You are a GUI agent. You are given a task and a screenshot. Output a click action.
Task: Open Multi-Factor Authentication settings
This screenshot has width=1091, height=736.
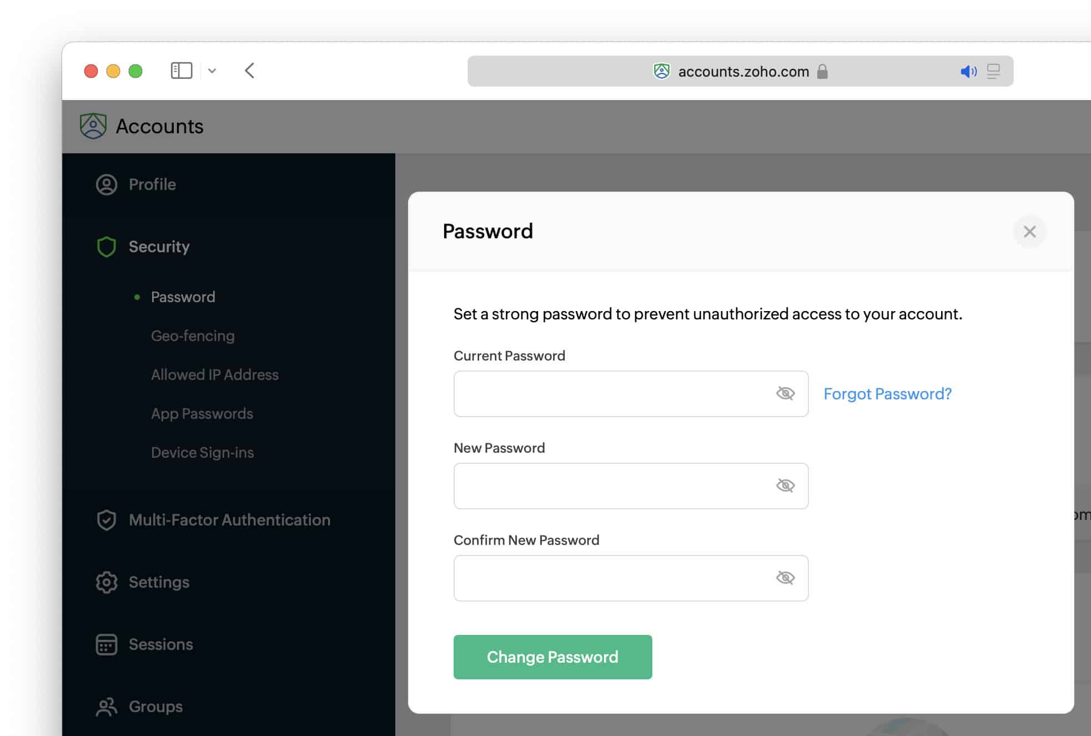229,520
